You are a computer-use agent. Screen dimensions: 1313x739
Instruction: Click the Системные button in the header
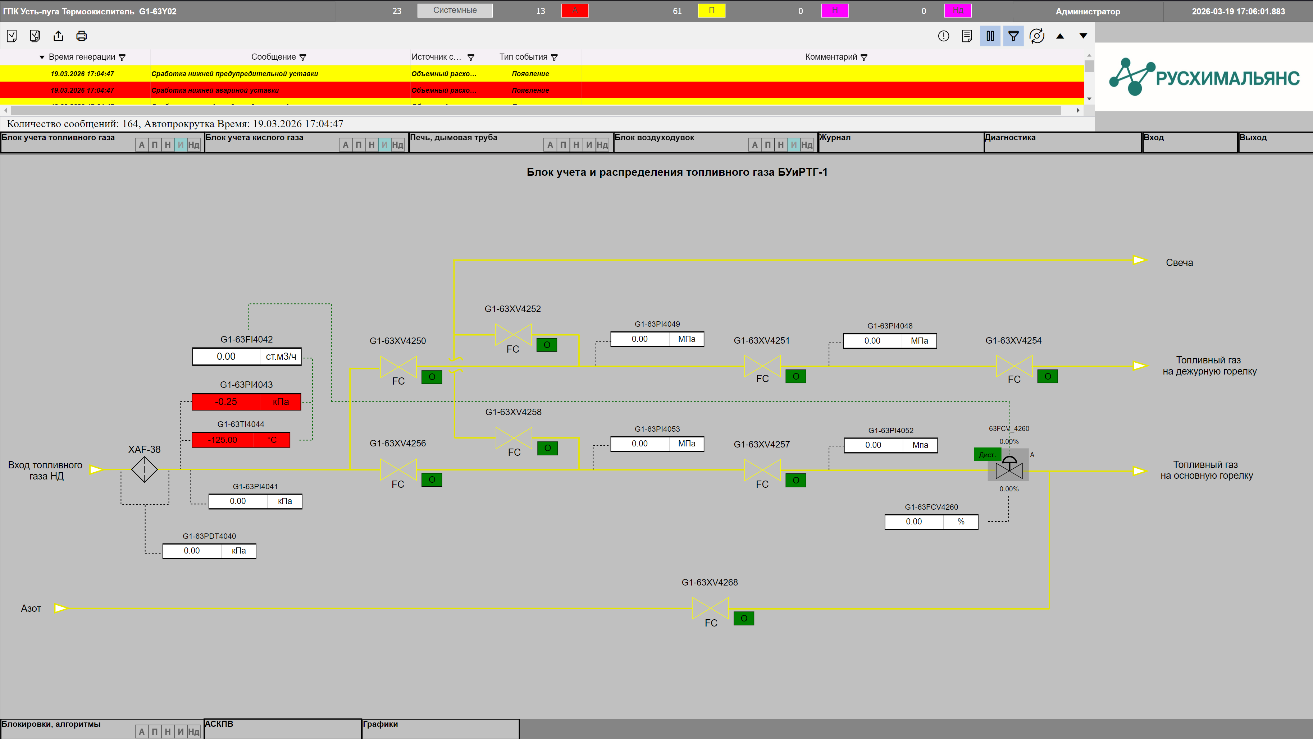(x=455, y=10)
